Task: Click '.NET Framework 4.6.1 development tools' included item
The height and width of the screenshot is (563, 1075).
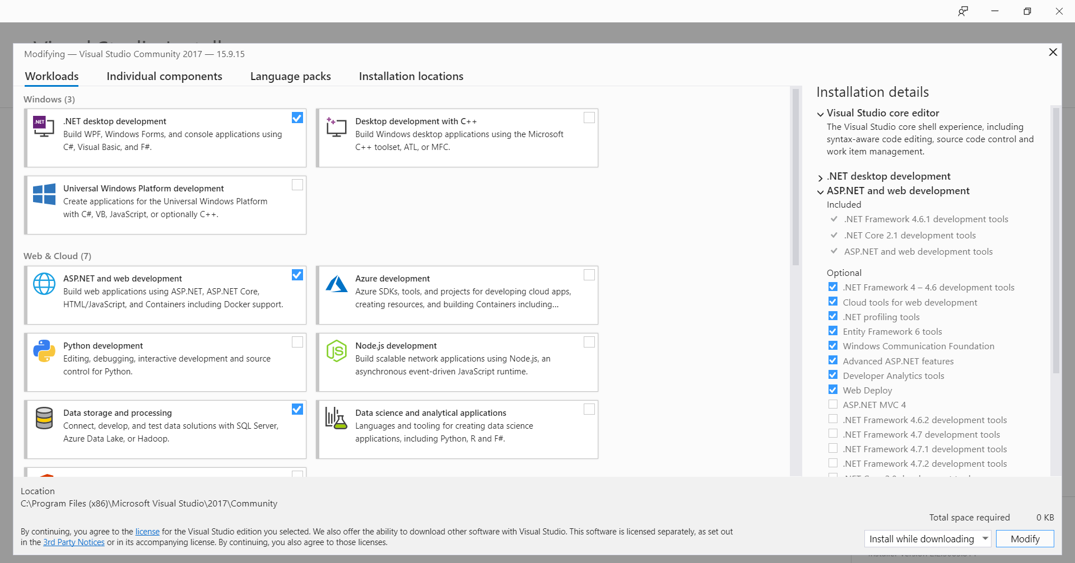Action: click(x=926, y=219)
